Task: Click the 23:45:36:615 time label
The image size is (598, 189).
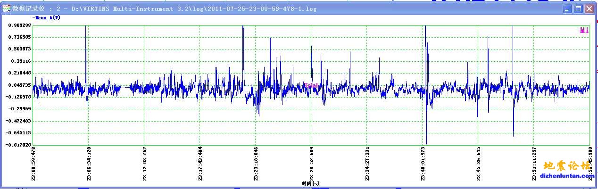Action: click(479, 164)
